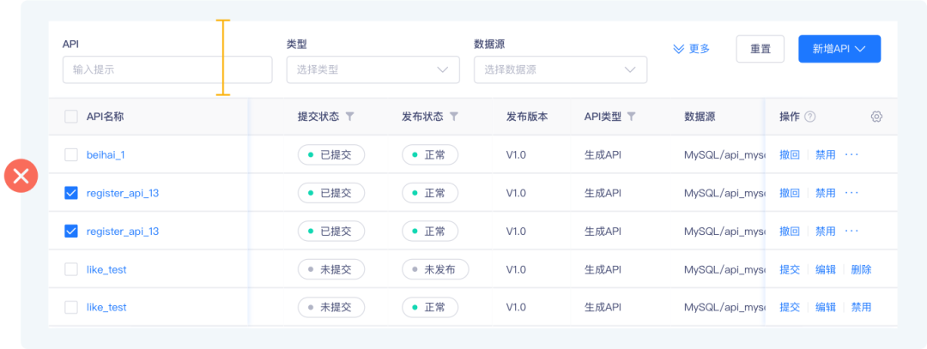The width and height of the screenshot is (927, 349).
Task: Click the filter icon beside 发布状态
Action: [454, 117]
